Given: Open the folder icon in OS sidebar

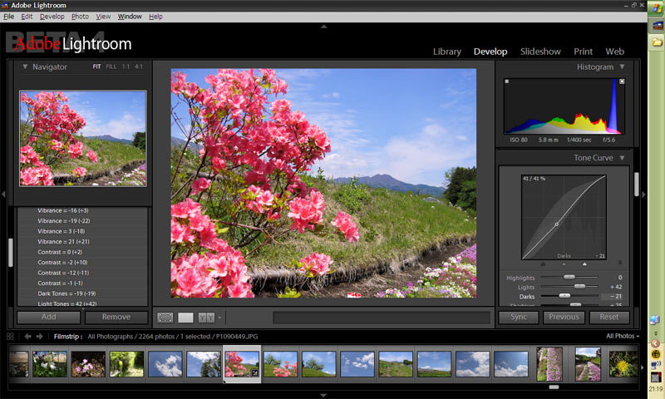Looking at the screenshot, I should [657, 42].
